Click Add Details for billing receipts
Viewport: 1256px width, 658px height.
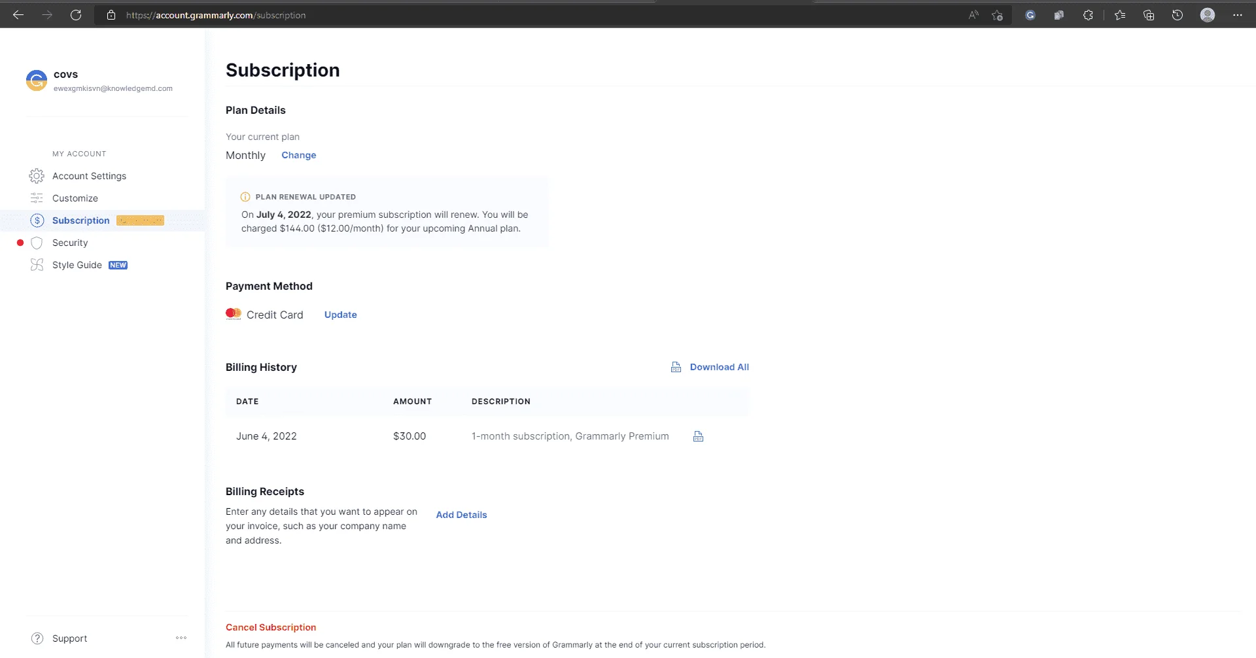(462, 515)
